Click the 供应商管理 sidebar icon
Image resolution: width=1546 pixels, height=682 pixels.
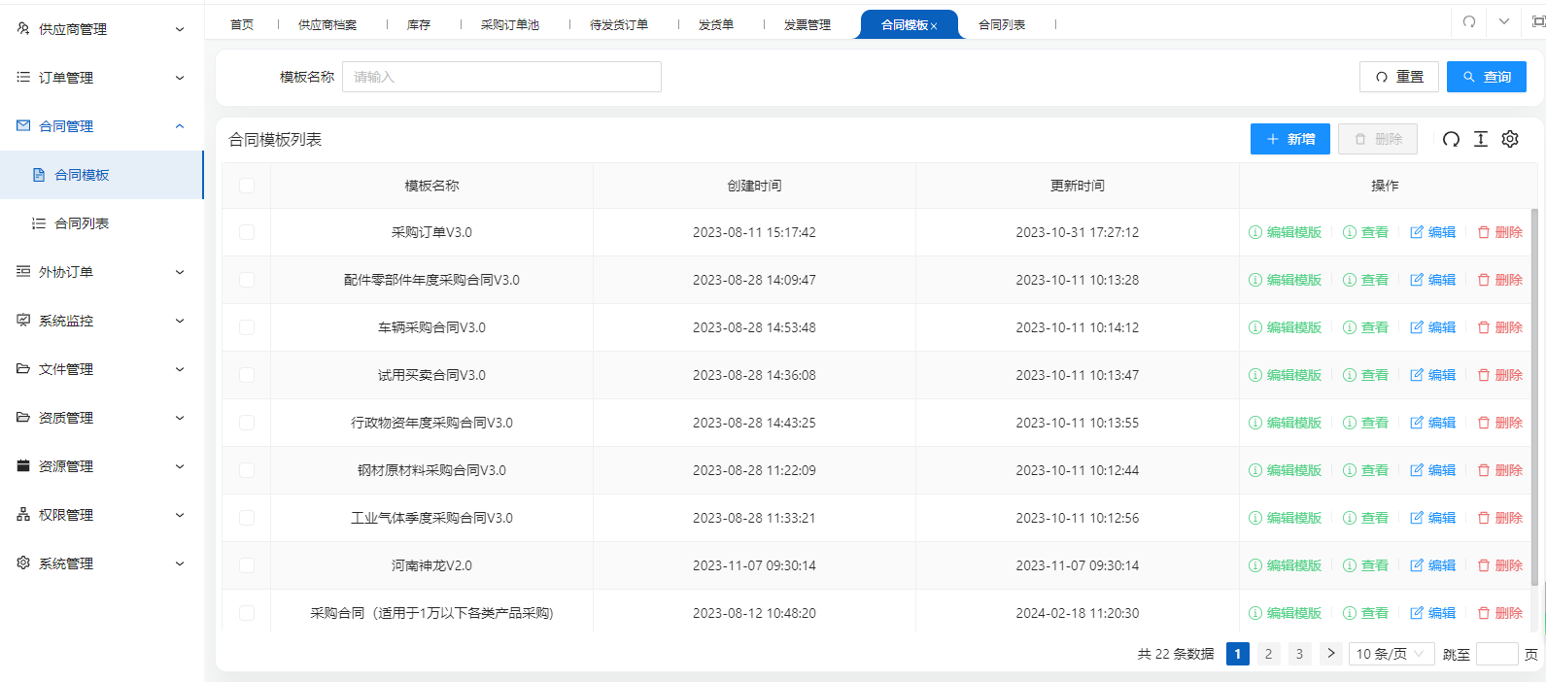[23, 28]
